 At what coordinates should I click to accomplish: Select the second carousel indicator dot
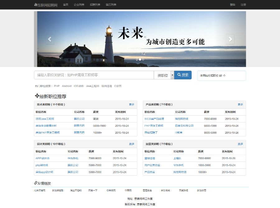pos(140,59)
